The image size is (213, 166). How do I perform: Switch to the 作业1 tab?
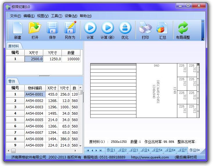[111, 150]
